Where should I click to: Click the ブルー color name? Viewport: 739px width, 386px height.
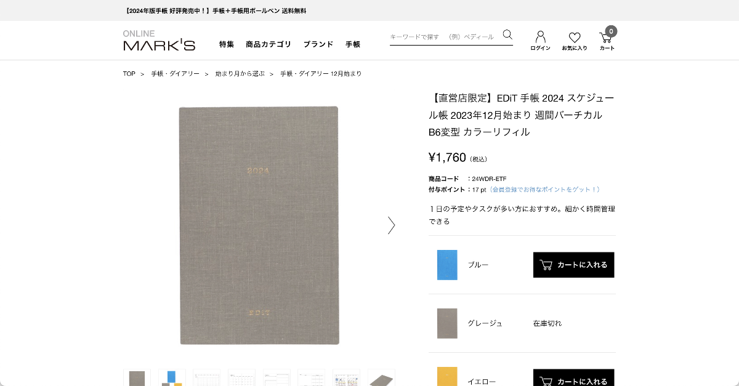pos(478,265)
